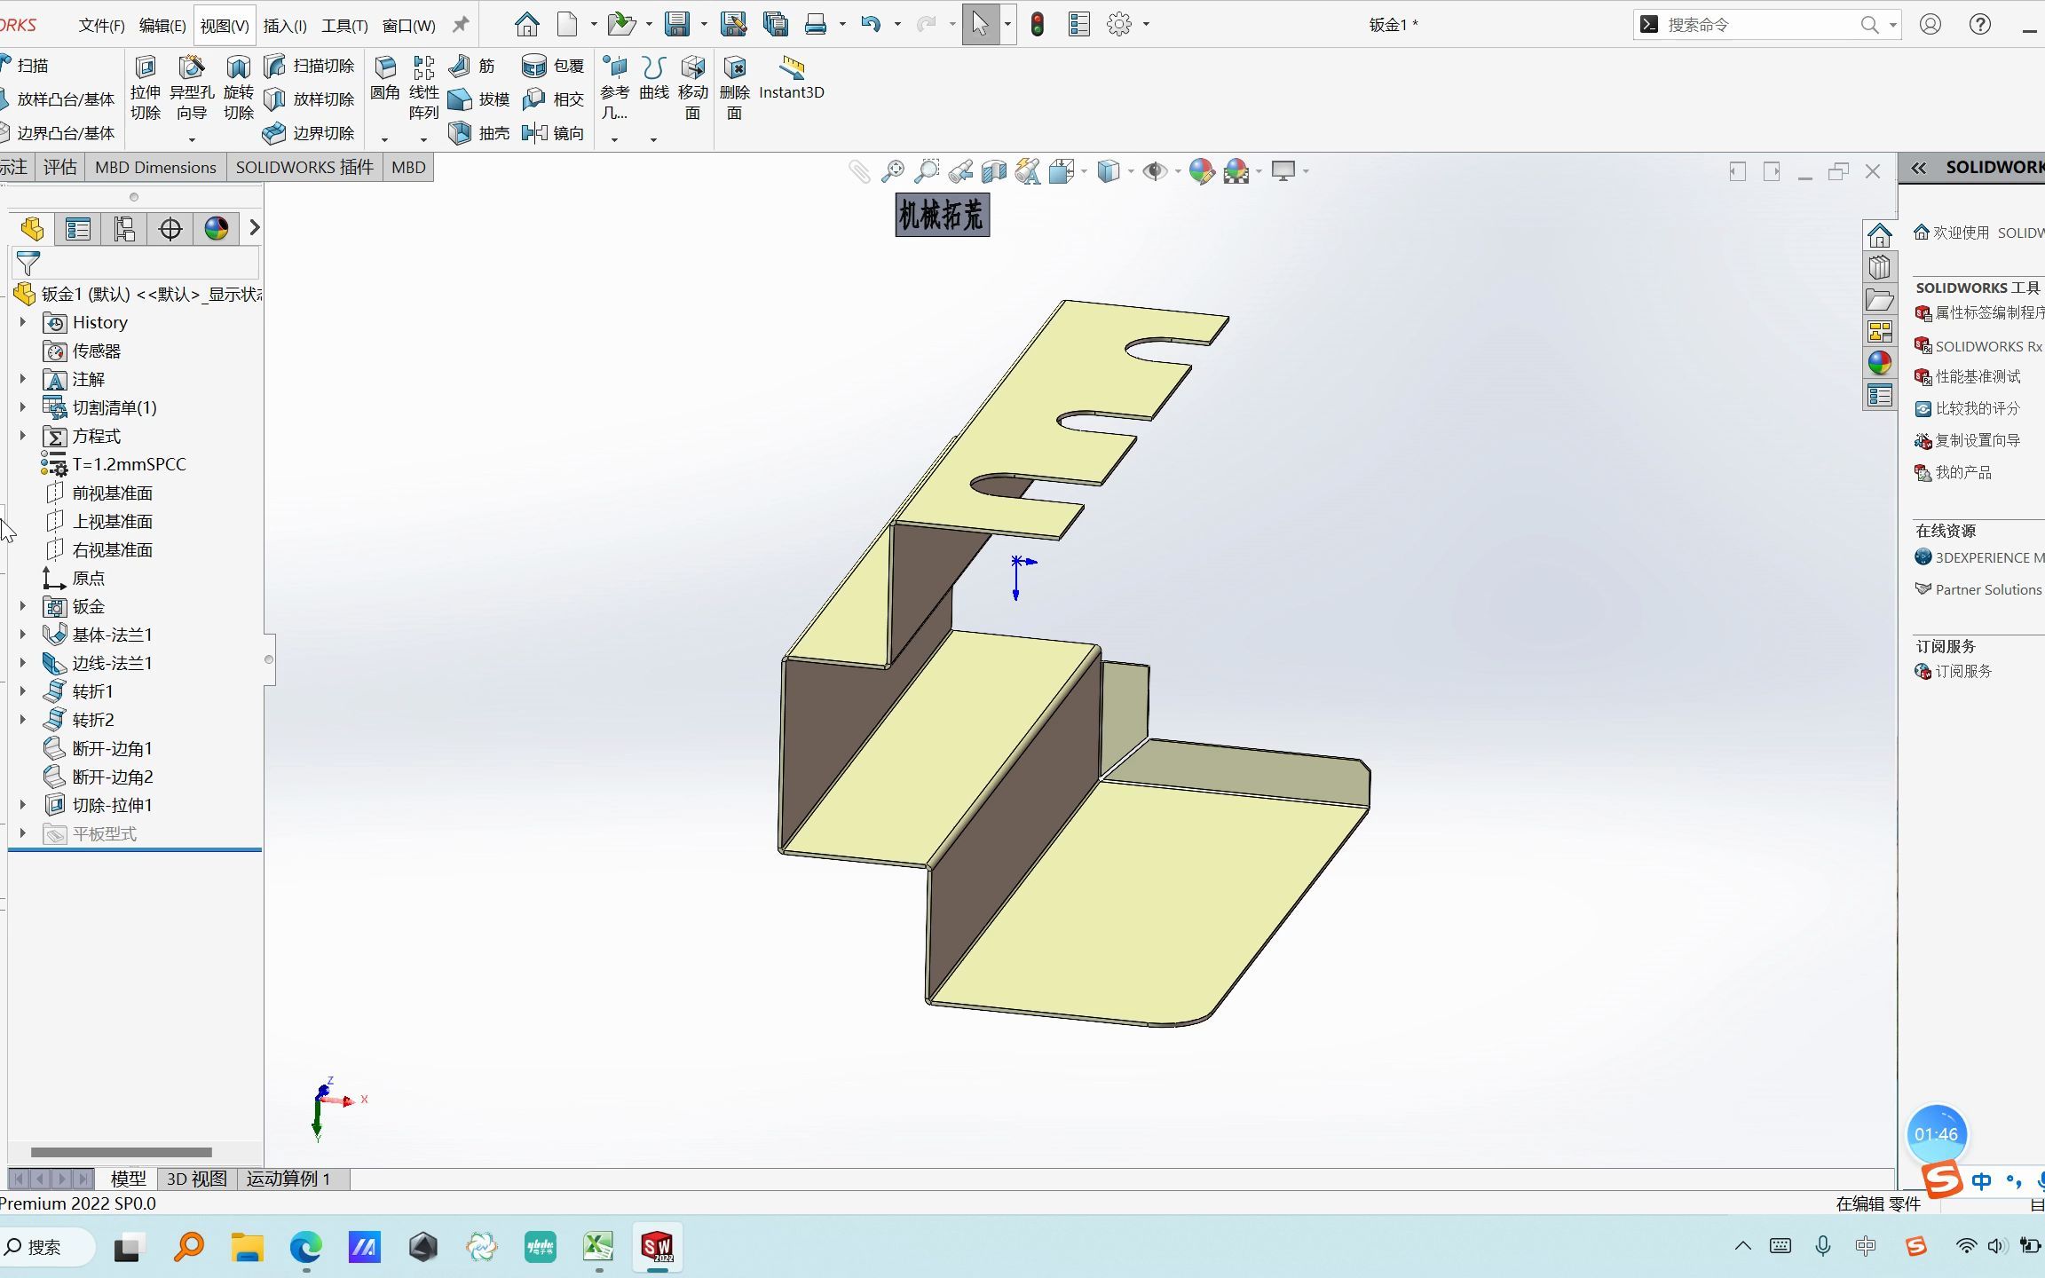2045x1278 pixels.
Task: Open the Edit Appearance color sphere icon
Action: coord(1201,171)
